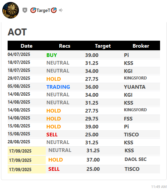Click the Broker column header
168x190 pixels.
141,46
